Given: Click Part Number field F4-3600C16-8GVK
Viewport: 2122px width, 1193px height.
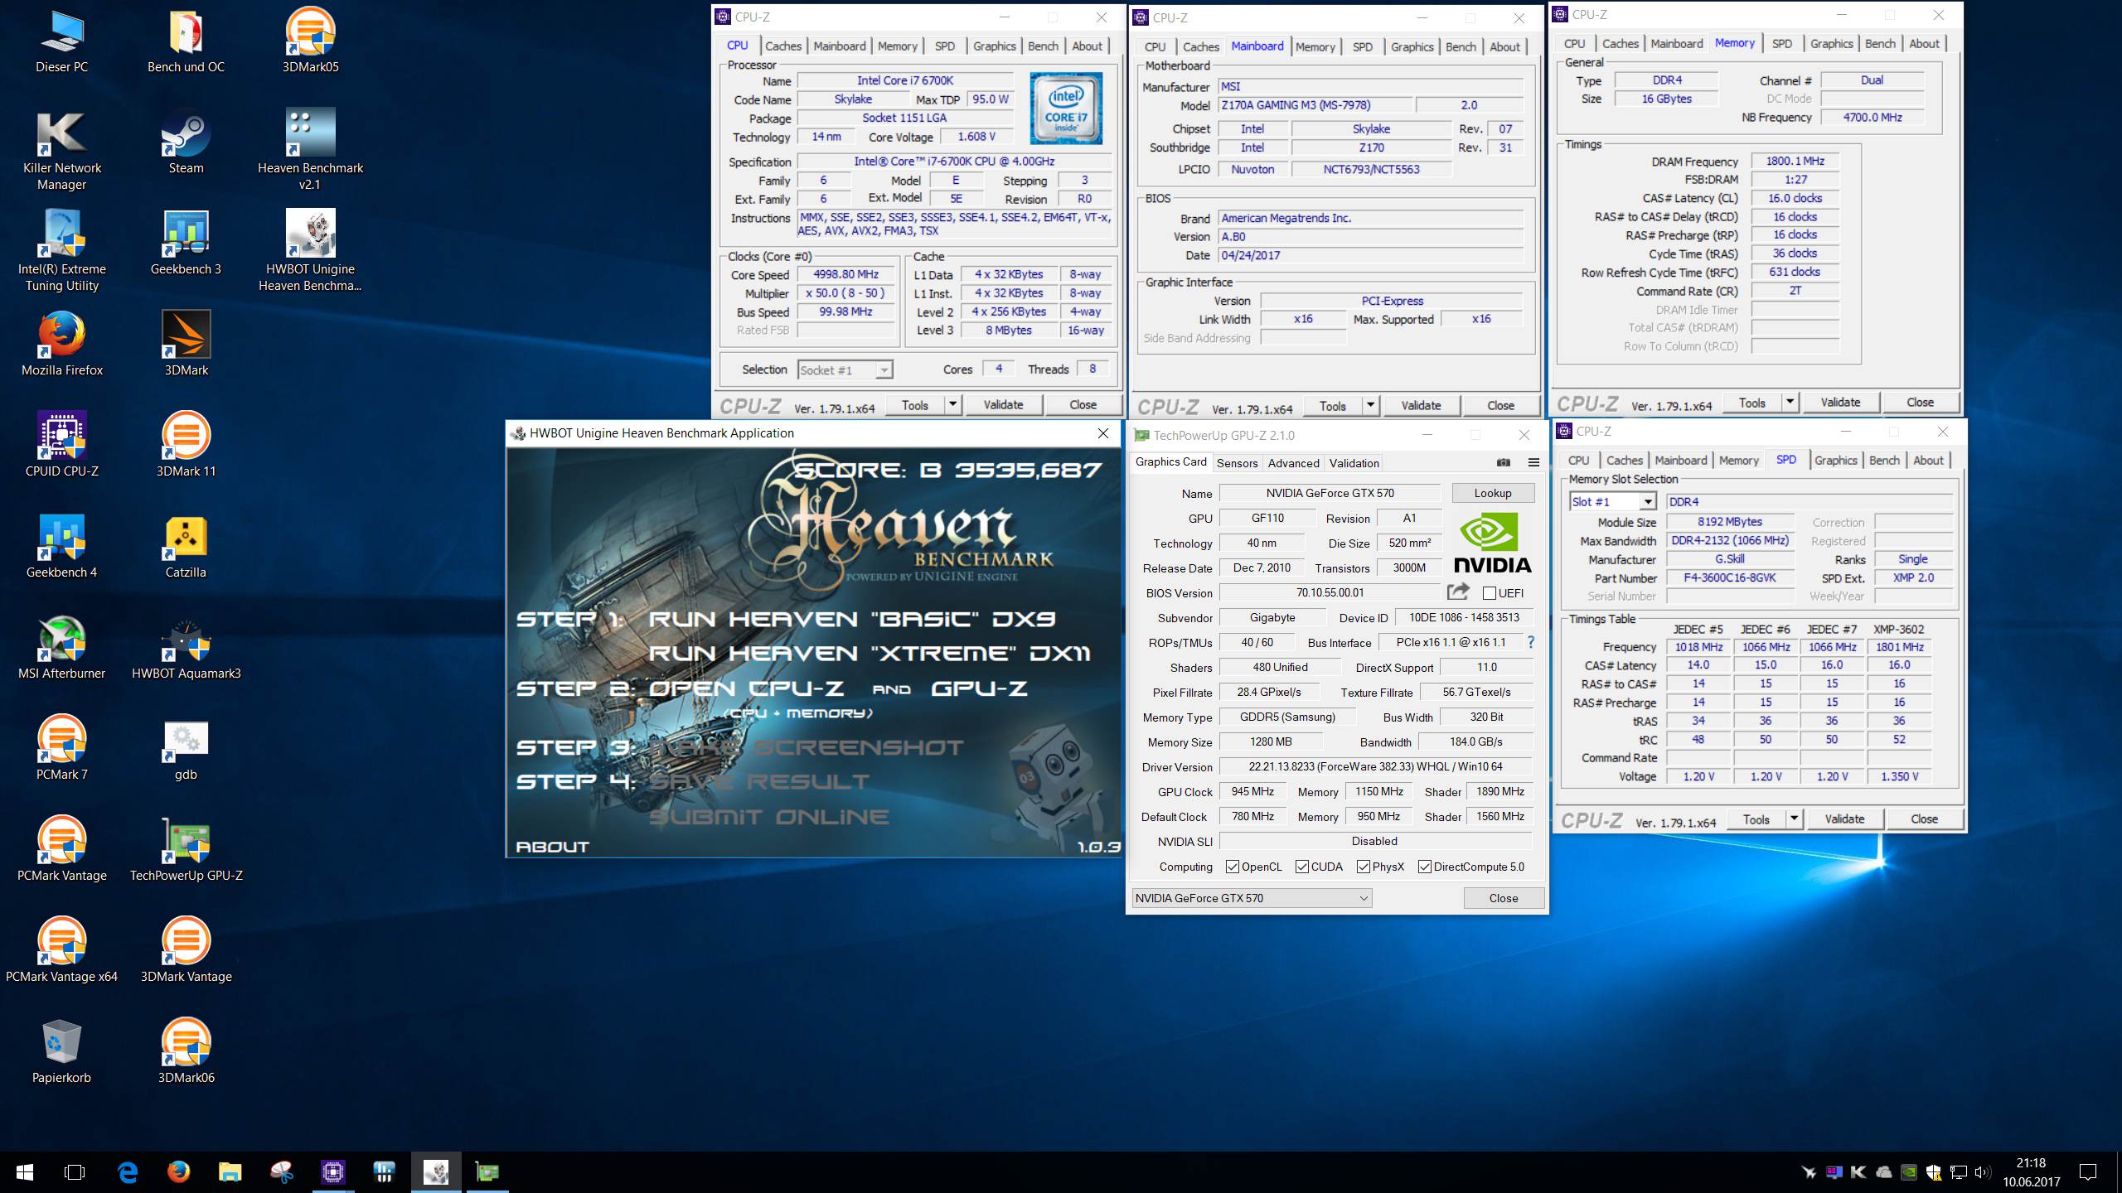Looking at the screenshot, I should pos(1729,578).
